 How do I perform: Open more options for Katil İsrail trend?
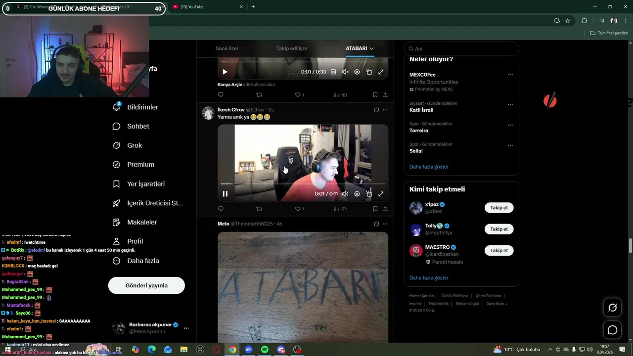[510, 104]
